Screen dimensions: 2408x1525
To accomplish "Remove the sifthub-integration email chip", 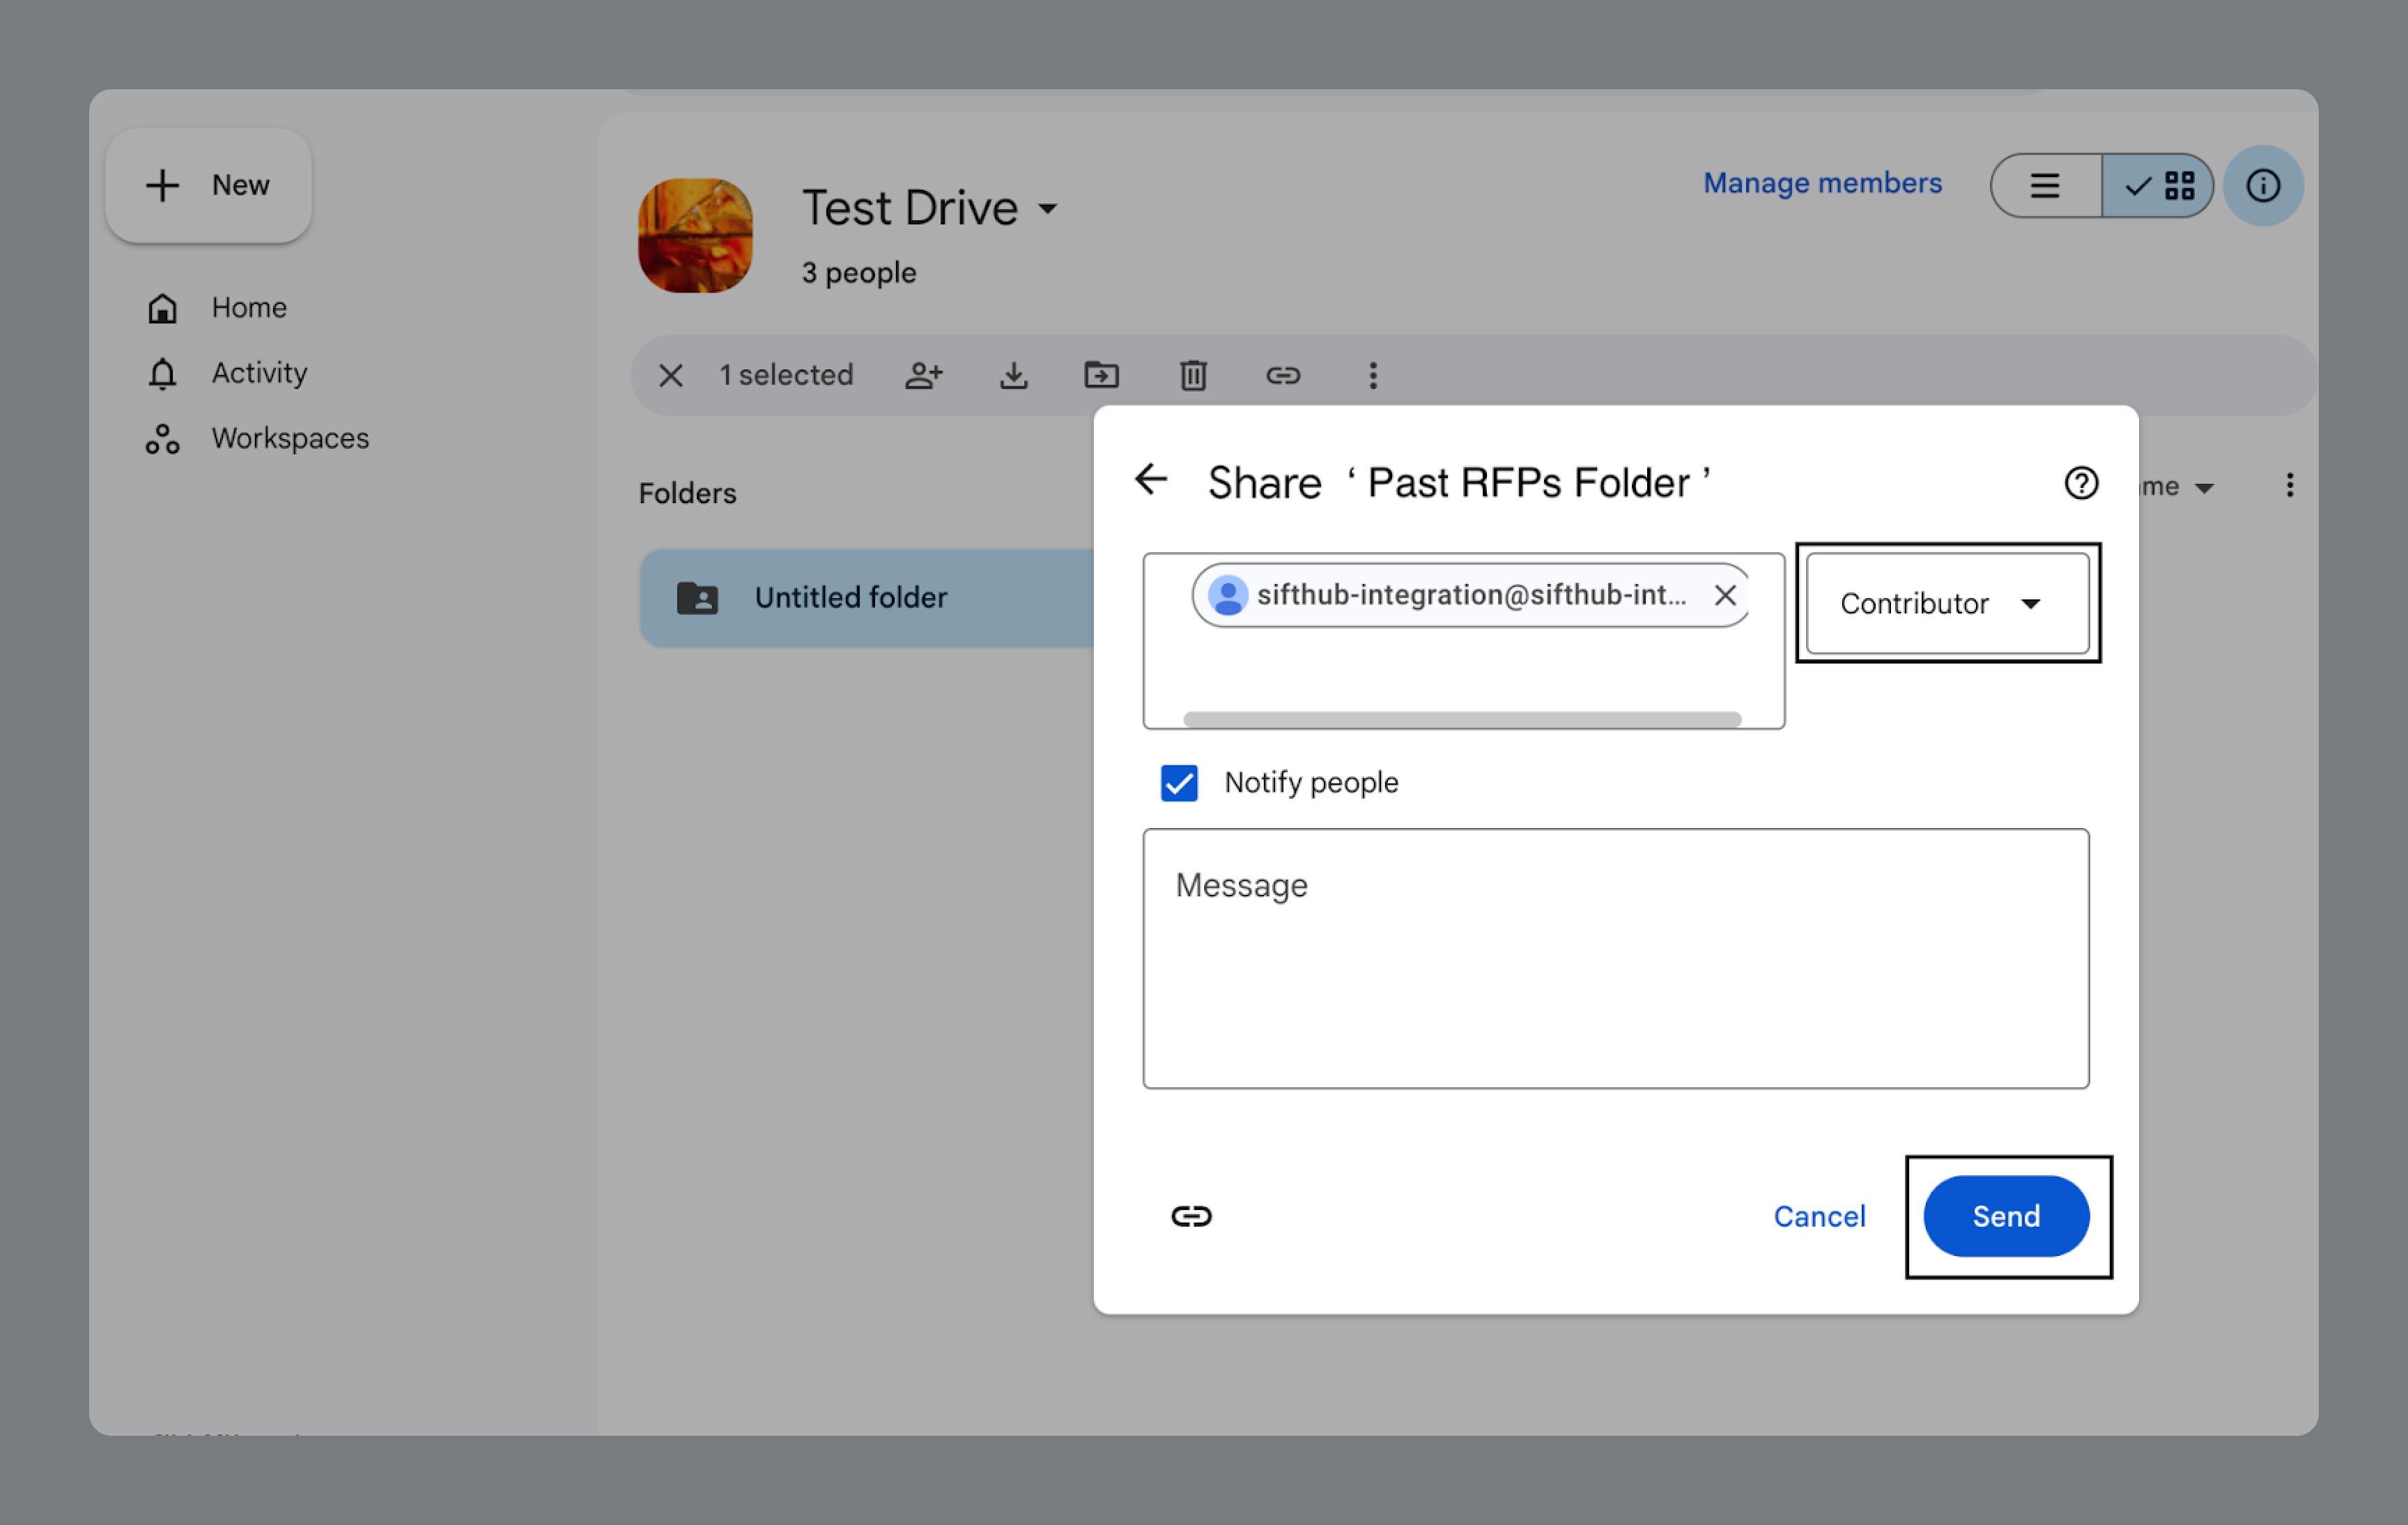I will point(1724,596).
